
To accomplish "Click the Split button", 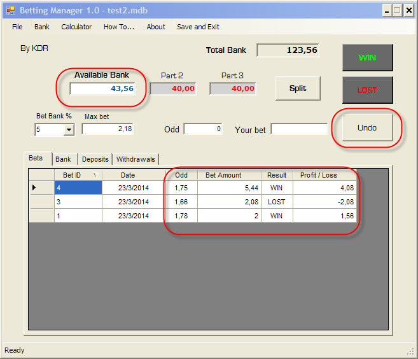I will pyautogui.click(x=298, y=88).
